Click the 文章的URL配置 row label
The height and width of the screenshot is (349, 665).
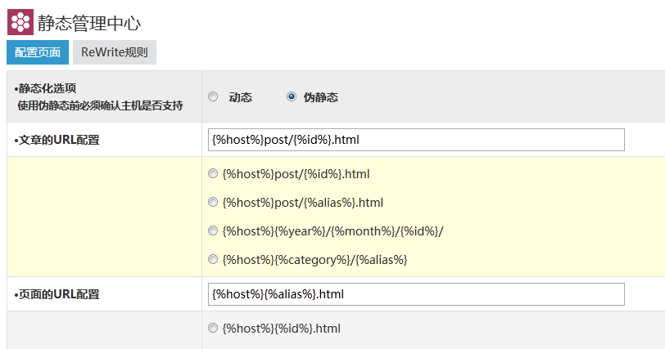(x=57, y=140)
